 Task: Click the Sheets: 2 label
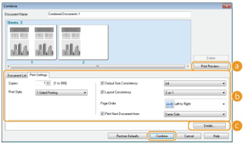(x=15, y=22)
